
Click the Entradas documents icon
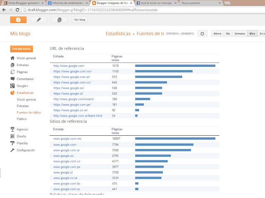(x=12, y=65)
